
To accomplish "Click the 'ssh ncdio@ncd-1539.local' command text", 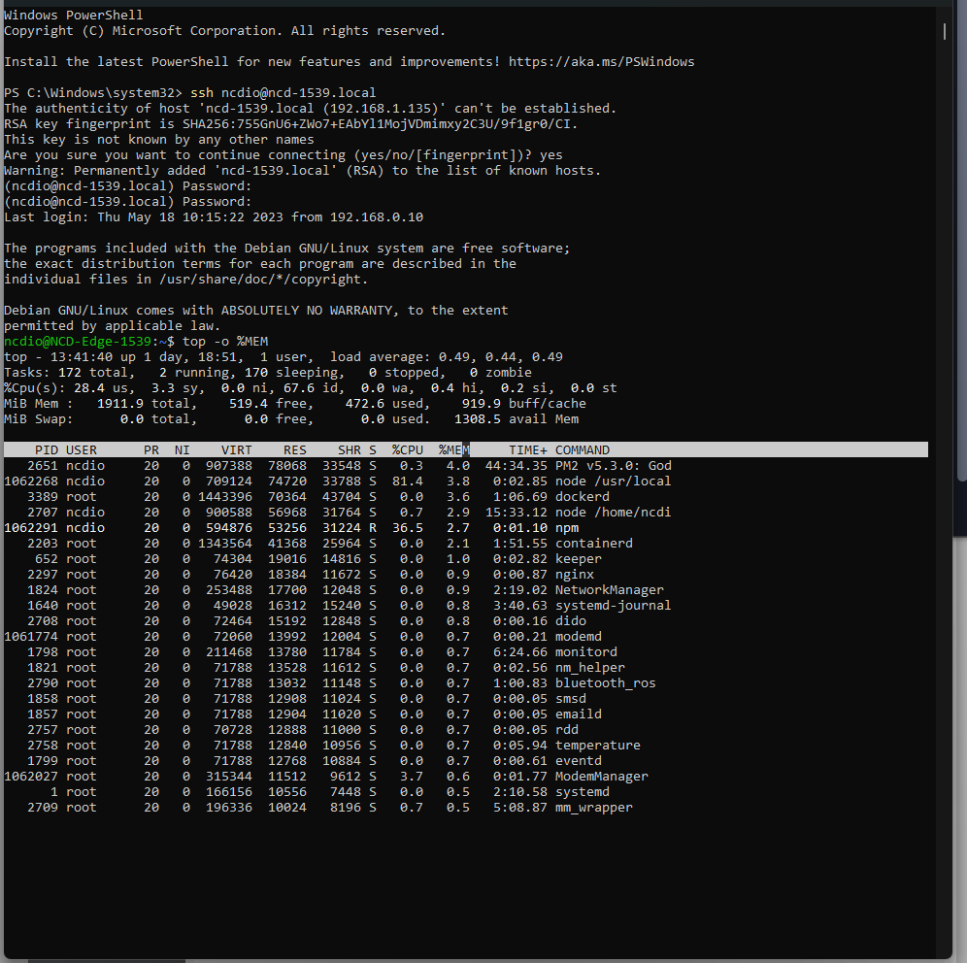I will coord(283,93).
